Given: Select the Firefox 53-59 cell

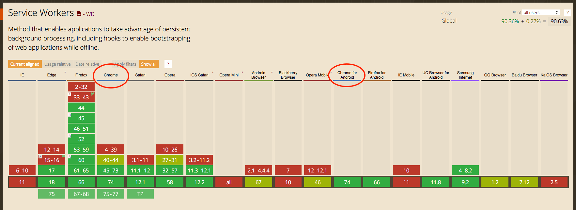Looking at the screenshot, I should click(x=81, y=149).
